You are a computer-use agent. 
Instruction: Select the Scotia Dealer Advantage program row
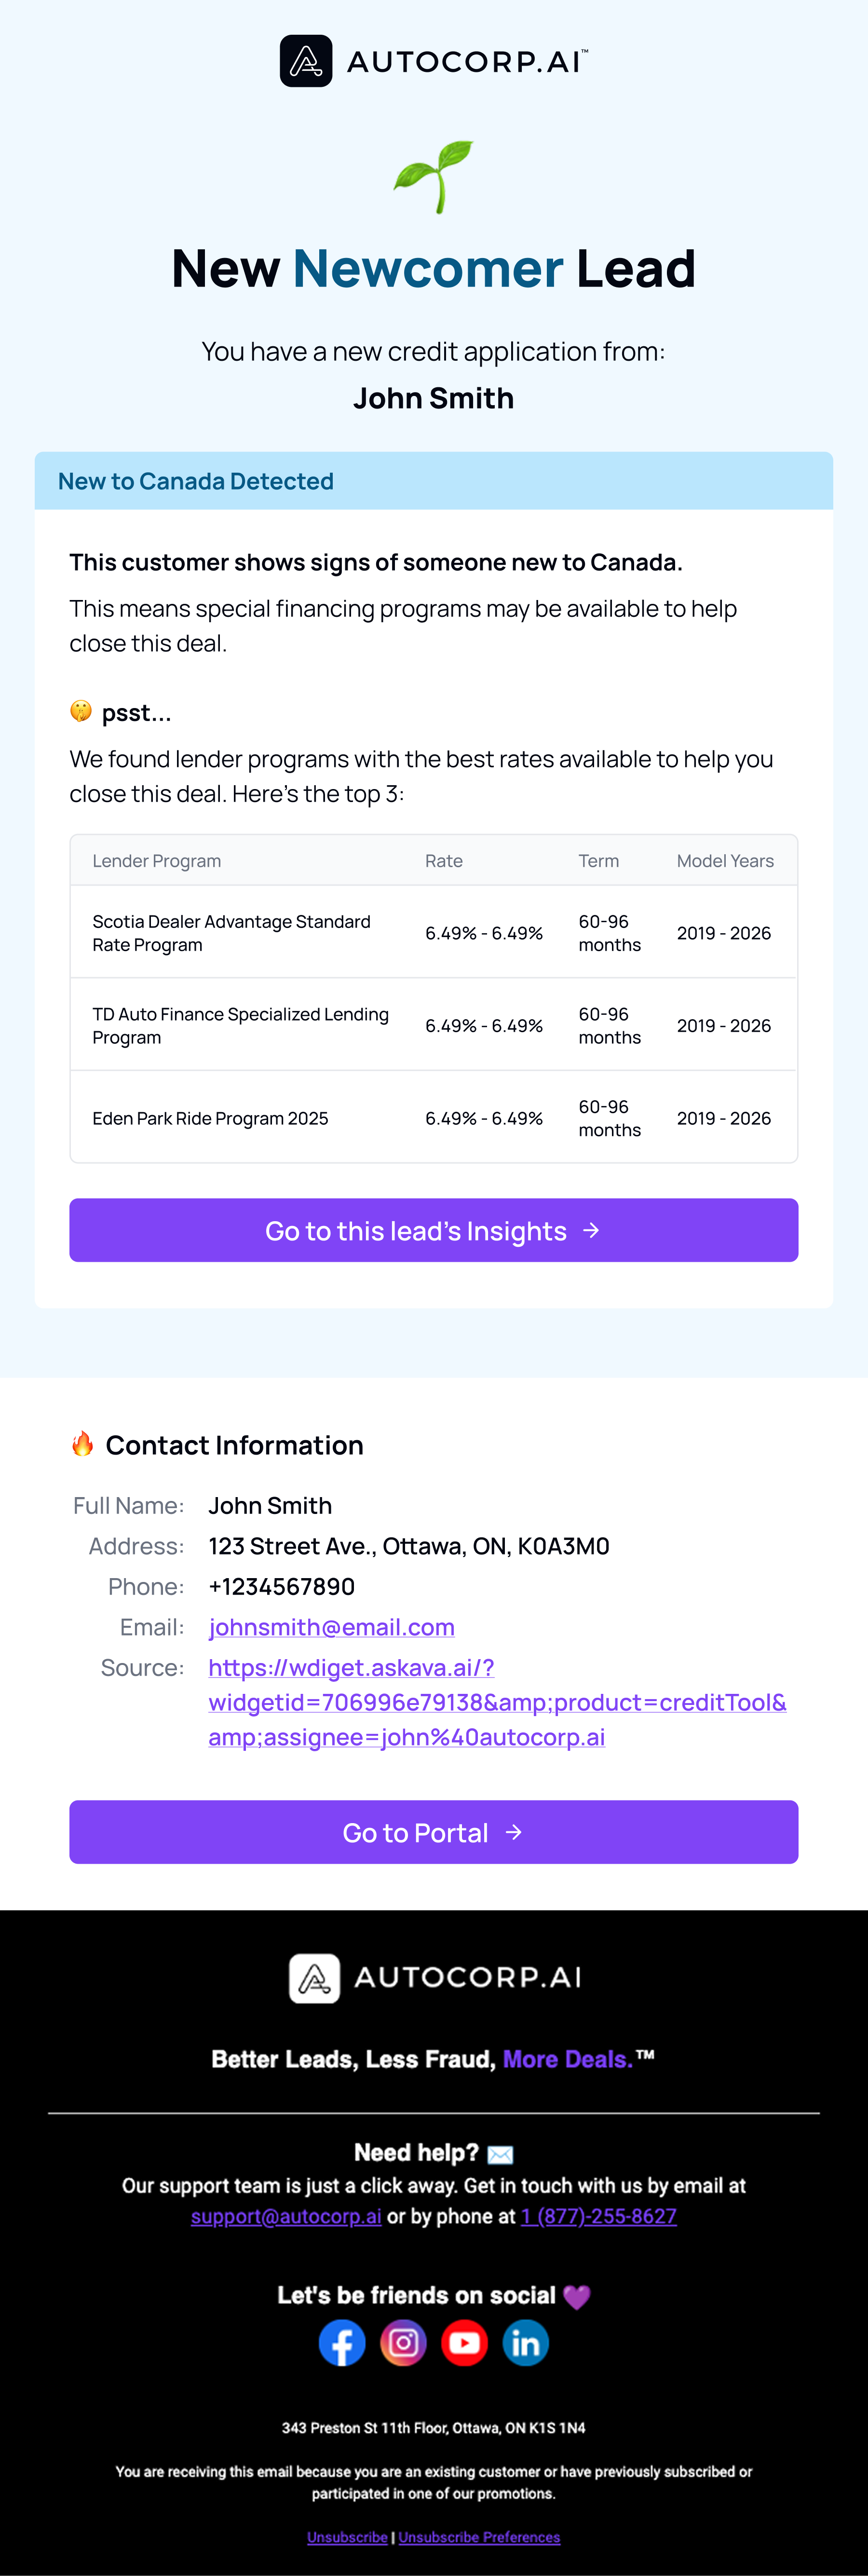(x=434, y=932)
